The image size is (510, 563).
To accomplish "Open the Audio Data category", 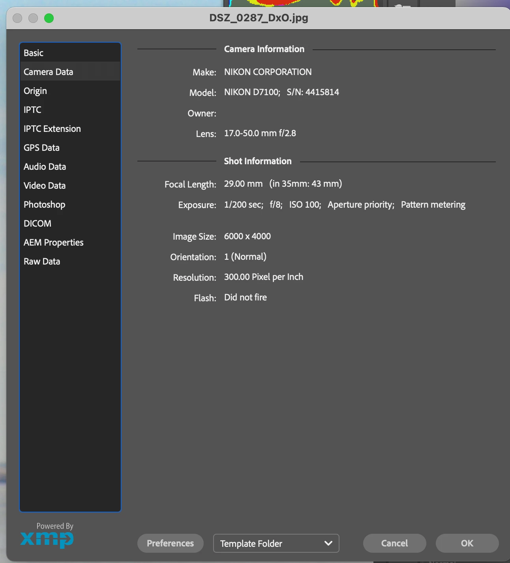I will click(70, 166).
